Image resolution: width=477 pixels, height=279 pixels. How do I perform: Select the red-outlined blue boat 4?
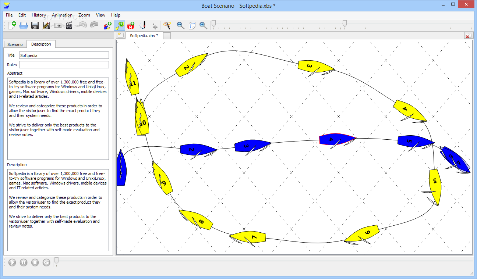coord(336,140)
